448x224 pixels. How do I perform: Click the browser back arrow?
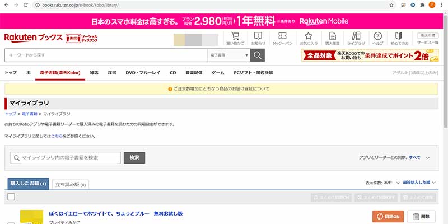(6, 5)
